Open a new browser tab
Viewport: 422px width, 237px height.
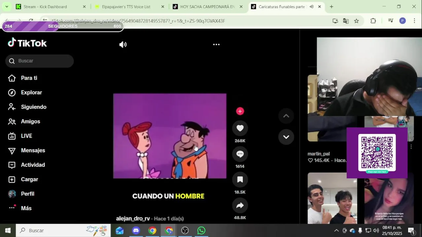331,7
